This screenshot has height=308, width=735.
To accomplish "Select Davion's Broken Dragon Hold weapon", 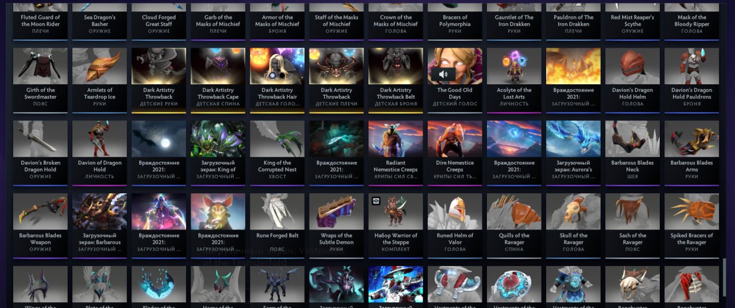I will pos(40,153).
